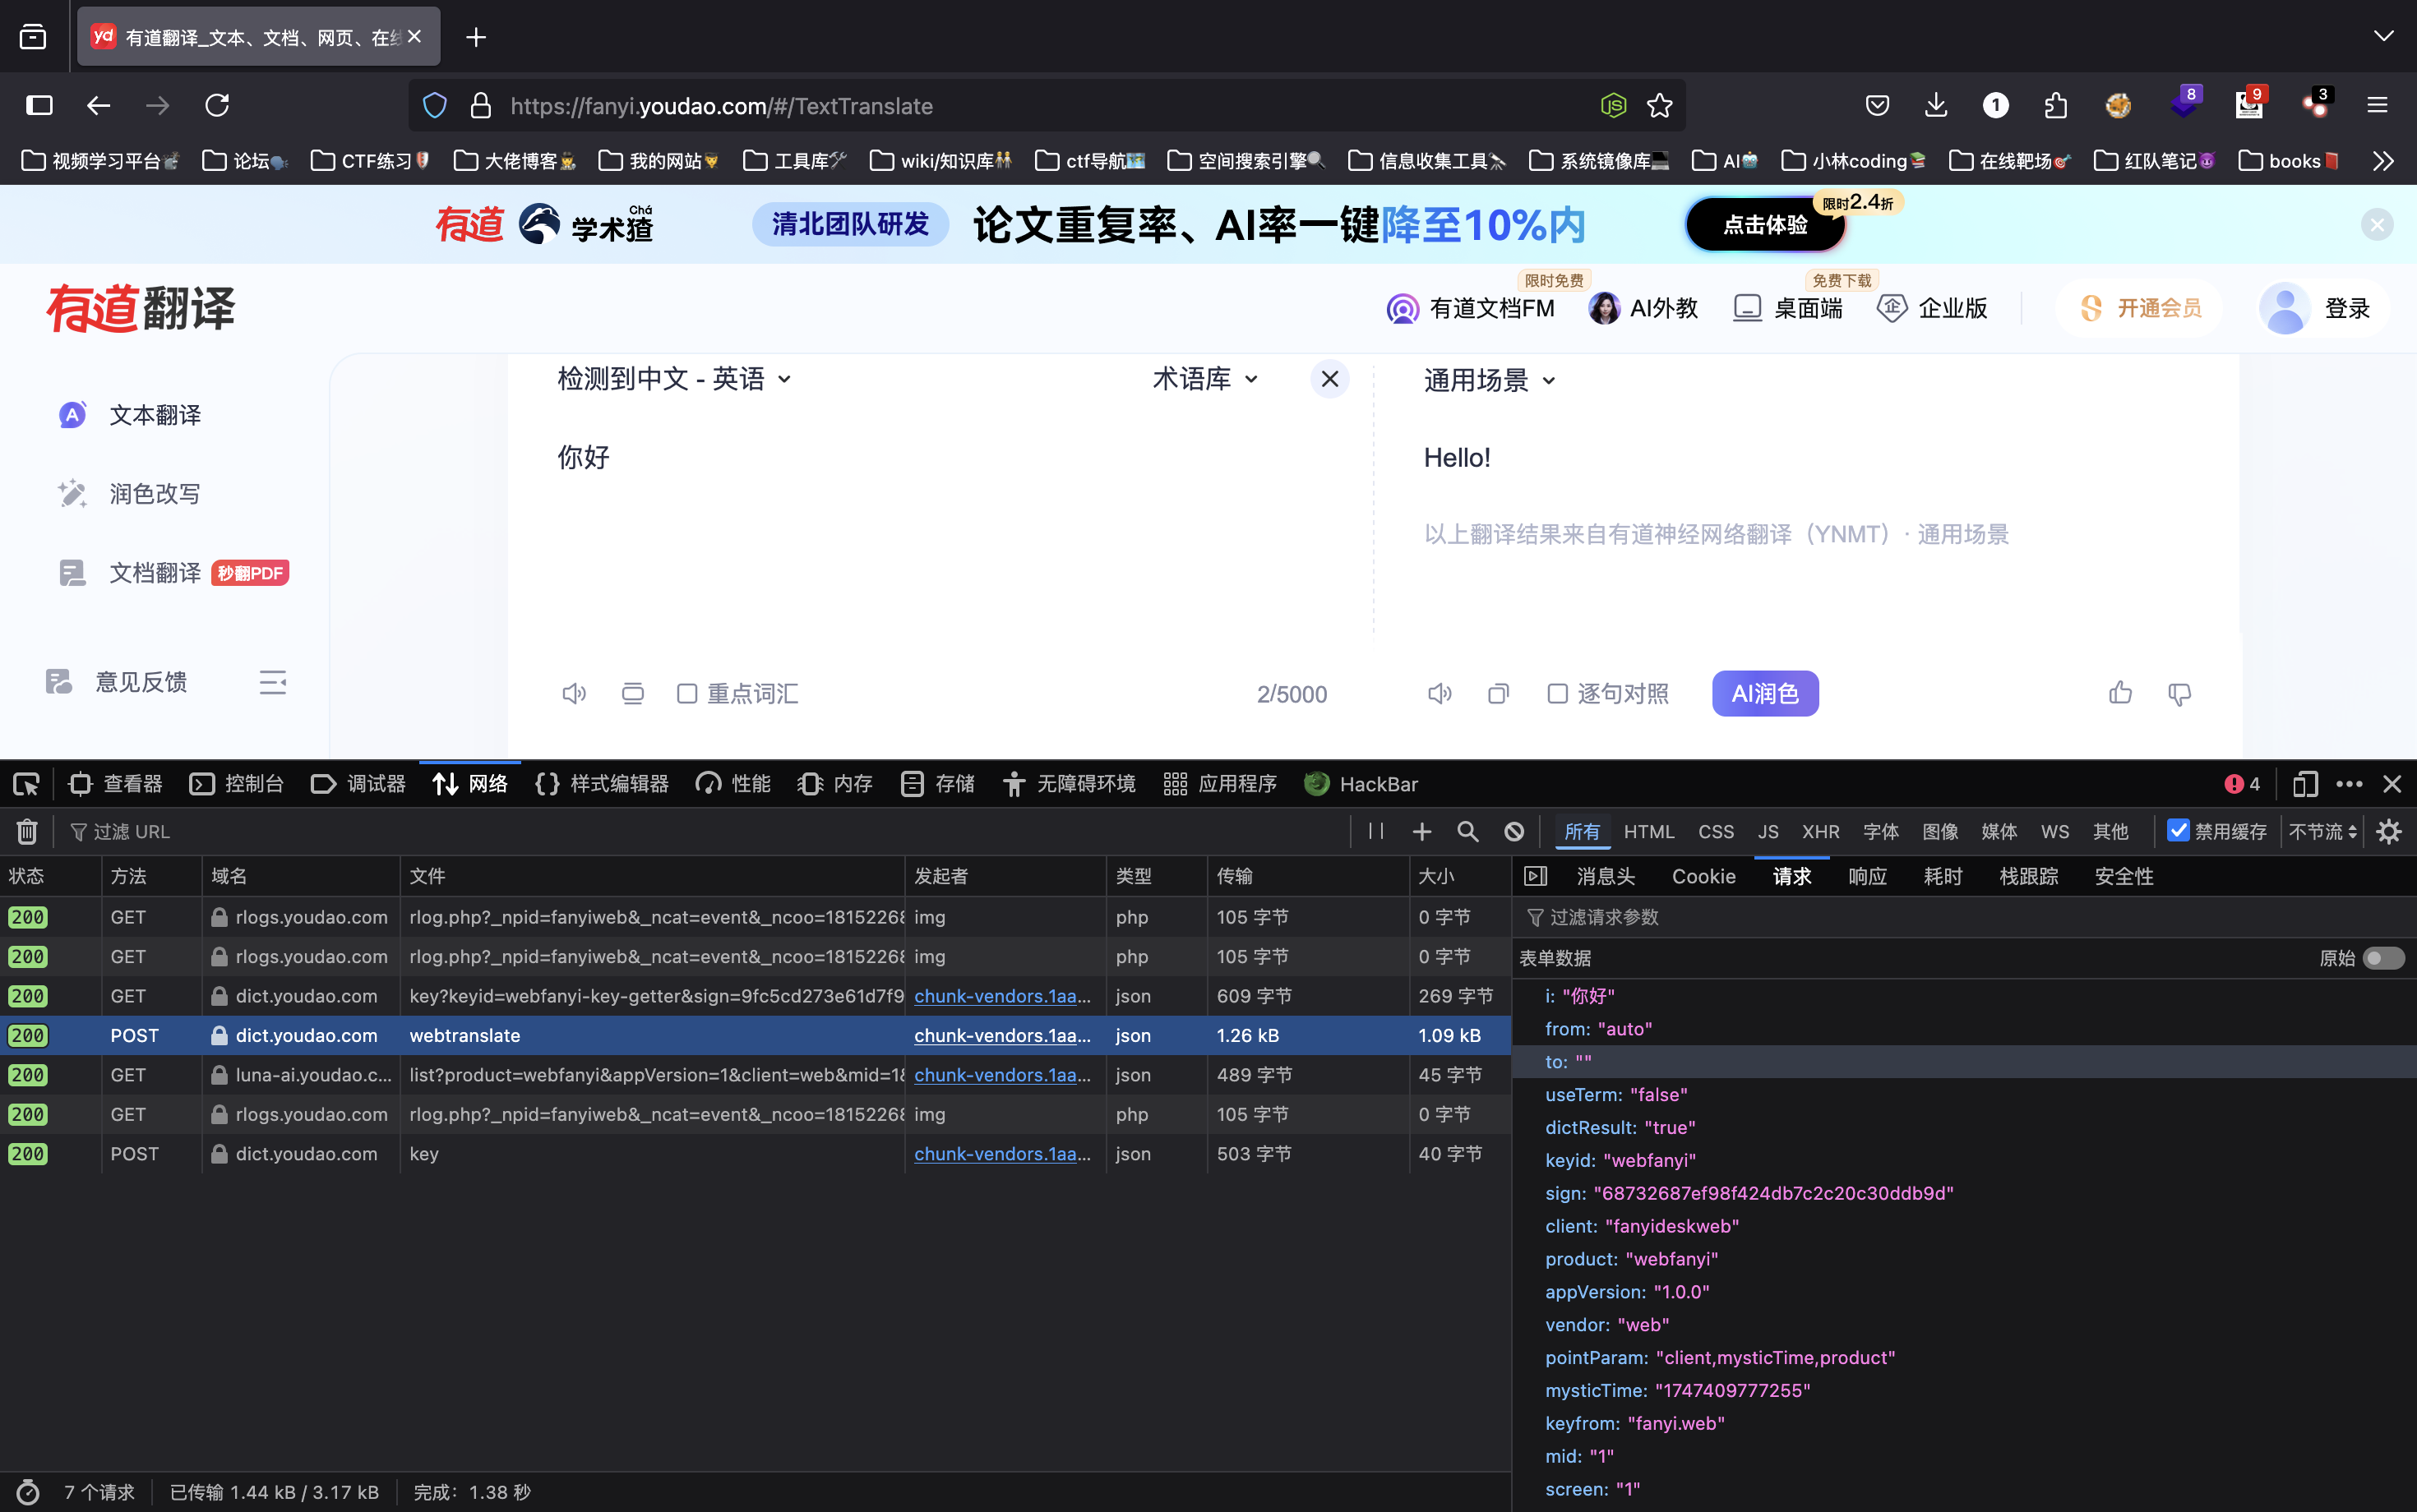Open the 检测到中文 - 英语 language dropdown
The image size is (2417, 1512).
pyautogui.click(x=673, y=379)
